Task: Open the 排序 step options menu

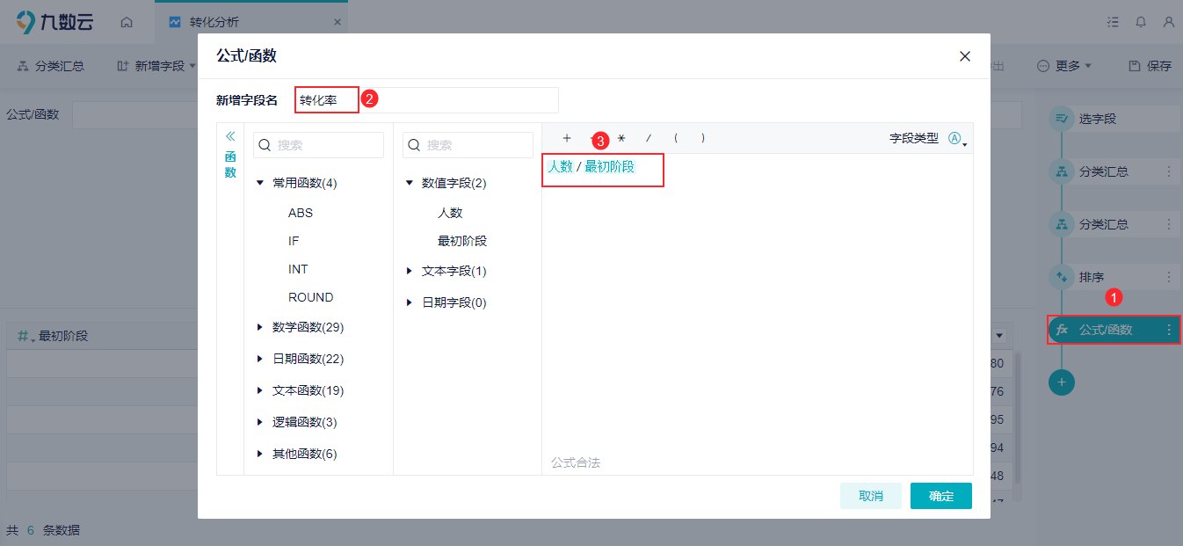Action: pos(1169,277)
